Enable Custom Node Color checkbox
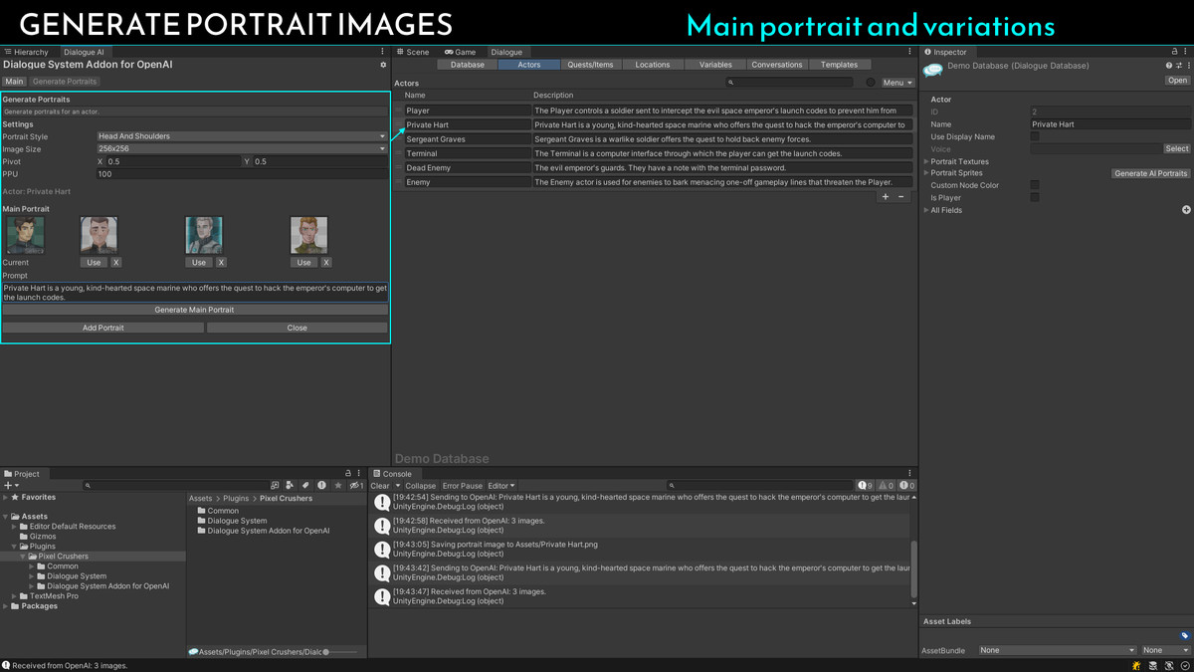The width and height of the screenshot is (1194, 672). click(1035, 185)
